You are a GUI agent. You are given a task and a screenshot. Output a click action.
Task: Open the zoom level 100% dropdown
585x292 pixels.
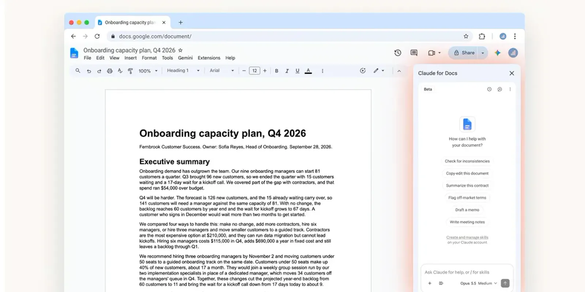[148, 71]
